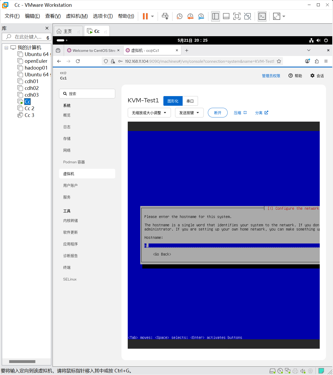Go back in Firefox
This screenshot has width=333, height=375.
coord(59,61)
